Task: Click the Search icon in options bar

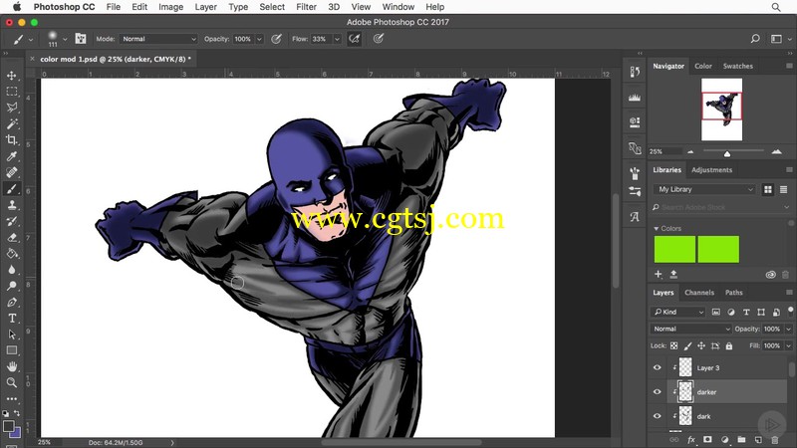Action: pos(755,39)
